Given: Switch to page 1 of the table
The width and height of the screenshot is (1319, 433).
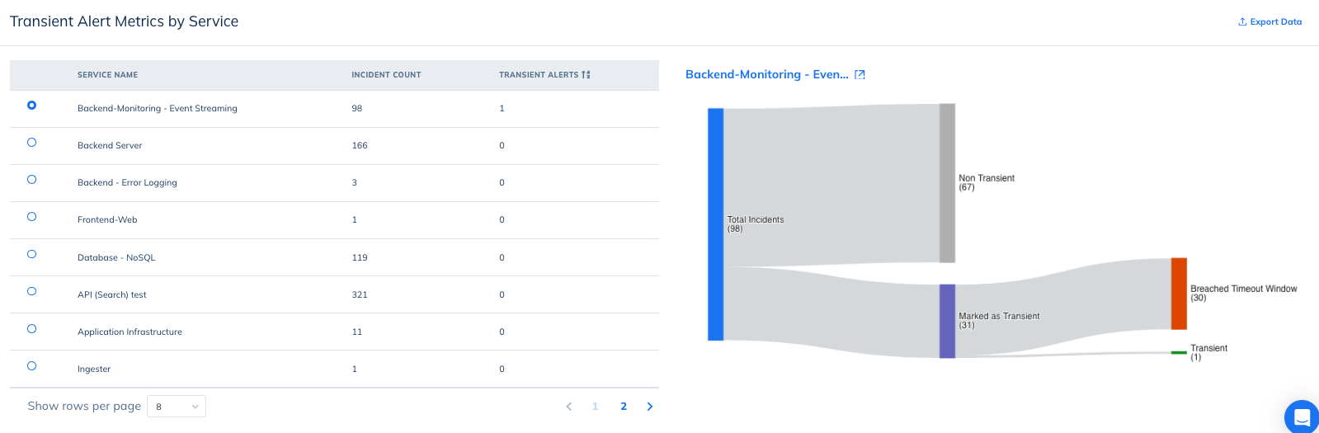Looking at the screenshot, I should (595, 407).
